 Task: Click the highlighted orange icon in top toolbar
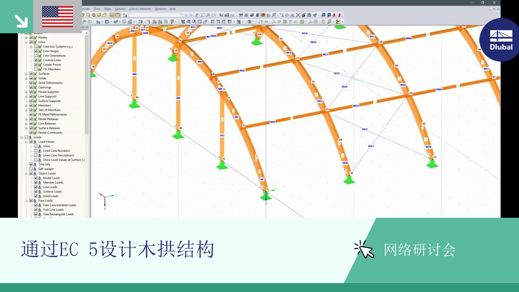click(263, 15)
